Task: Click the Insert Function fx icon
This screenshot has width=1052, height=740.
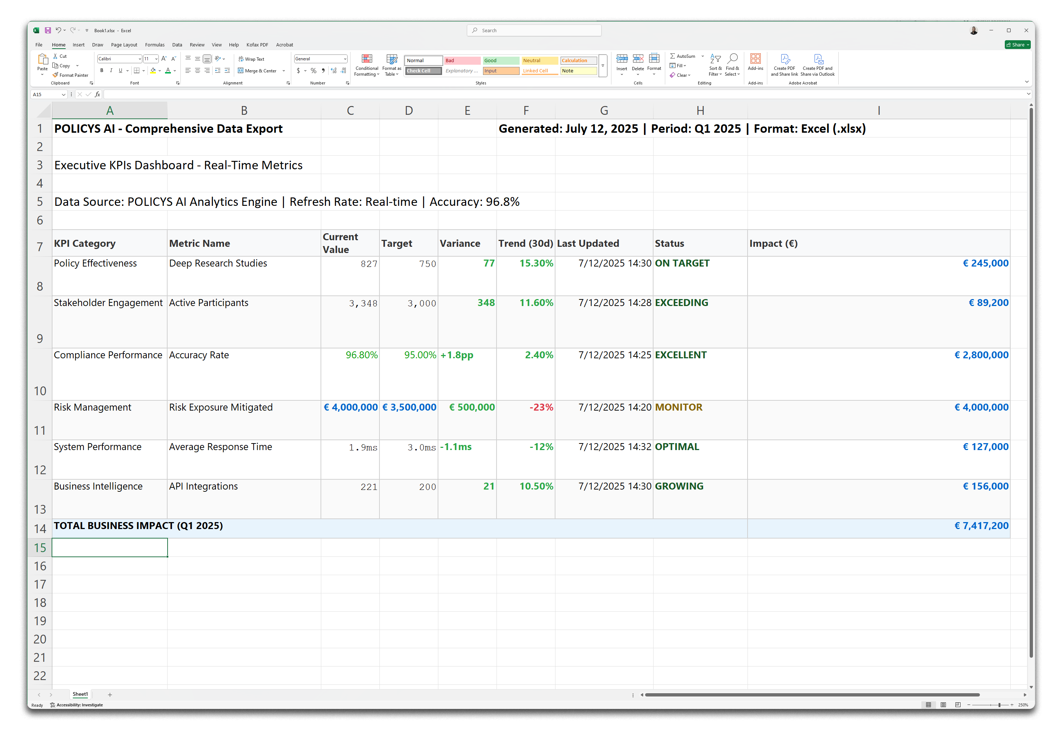Action: click(x=98, y=94)
